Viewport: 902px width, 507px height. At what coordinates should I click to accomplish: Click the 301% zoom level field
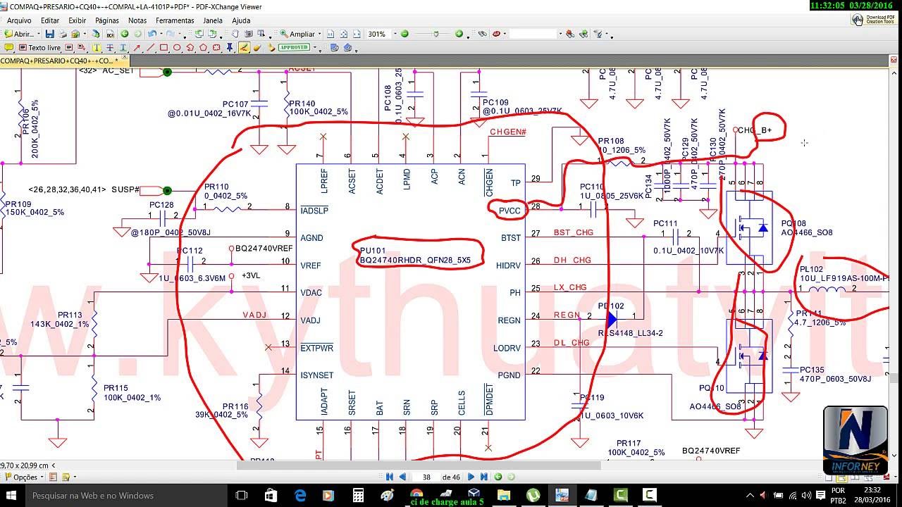click(x=378, y=34)
